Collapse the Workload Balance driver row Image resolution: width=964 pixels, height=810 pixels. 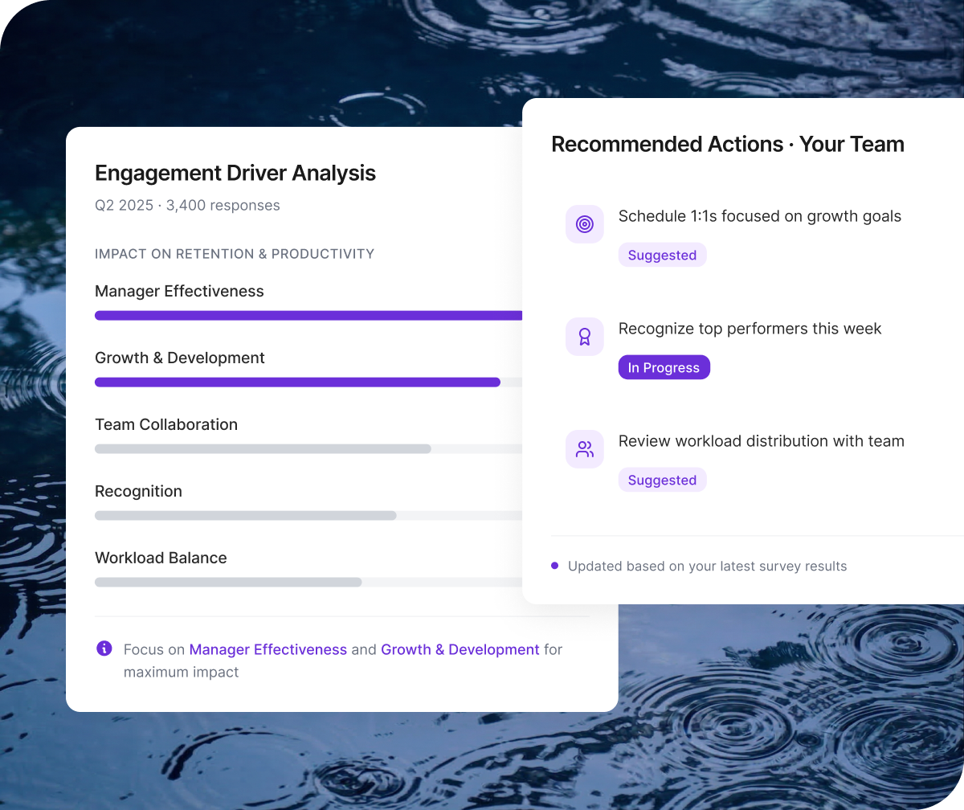point(161,558)
